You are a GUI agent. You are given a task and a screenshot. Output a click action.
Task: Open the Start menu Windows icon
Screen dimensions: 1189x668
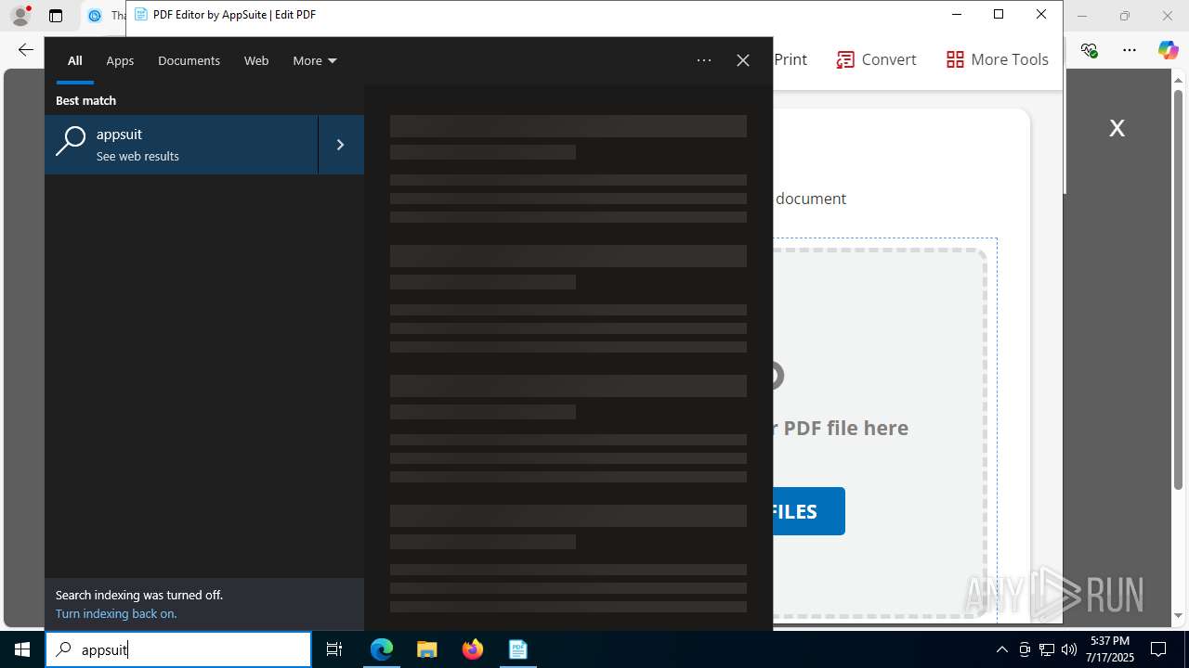coord(22,649)
